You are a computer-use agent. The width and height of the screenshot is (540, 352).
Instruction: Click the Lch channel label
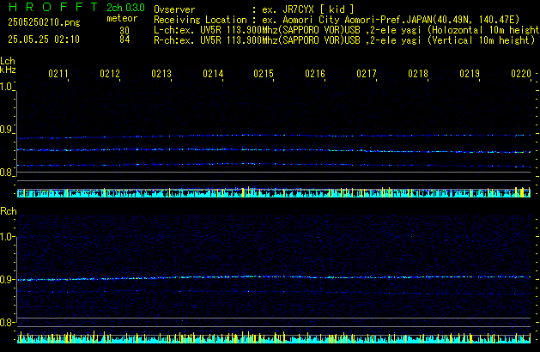coord(8,61)
